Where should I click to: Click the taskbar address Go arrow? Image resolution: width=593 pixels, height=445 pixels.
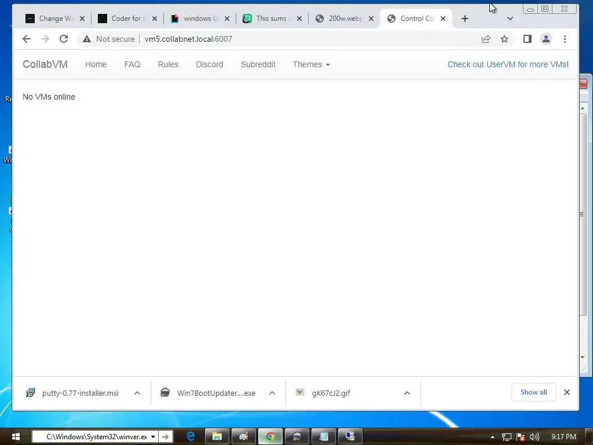(x=165, y=437)
